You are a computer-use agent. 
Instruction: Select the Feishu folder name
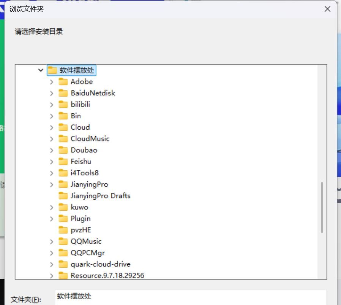[x=81, y=161]
